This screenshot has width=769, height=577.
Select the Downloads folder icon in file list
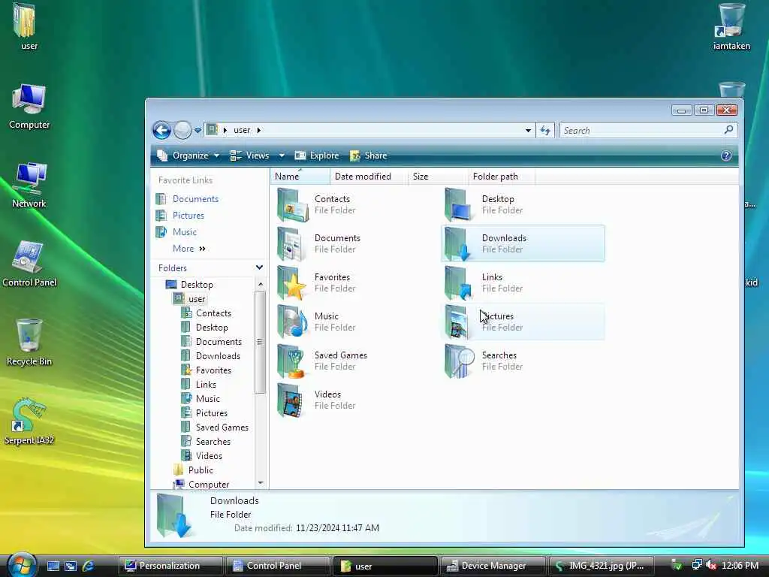459,244
